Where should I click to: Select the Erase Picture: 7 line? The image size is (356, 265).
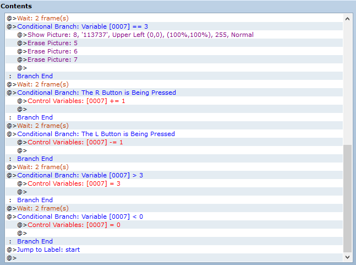[x=174, y=60]
